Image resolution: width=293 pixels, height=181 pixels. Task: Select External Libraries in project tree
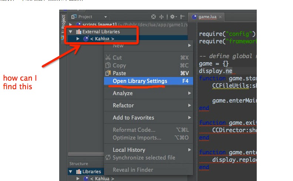(101, 32)
